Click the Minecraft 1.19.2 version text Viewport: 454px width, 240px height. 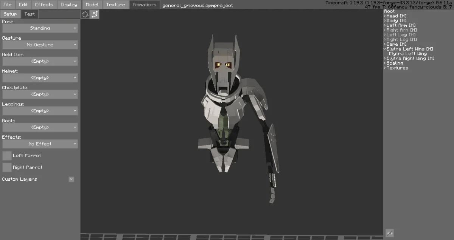click(389, 3)
